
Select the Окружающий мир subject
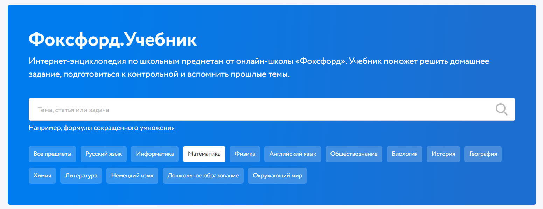277,176
